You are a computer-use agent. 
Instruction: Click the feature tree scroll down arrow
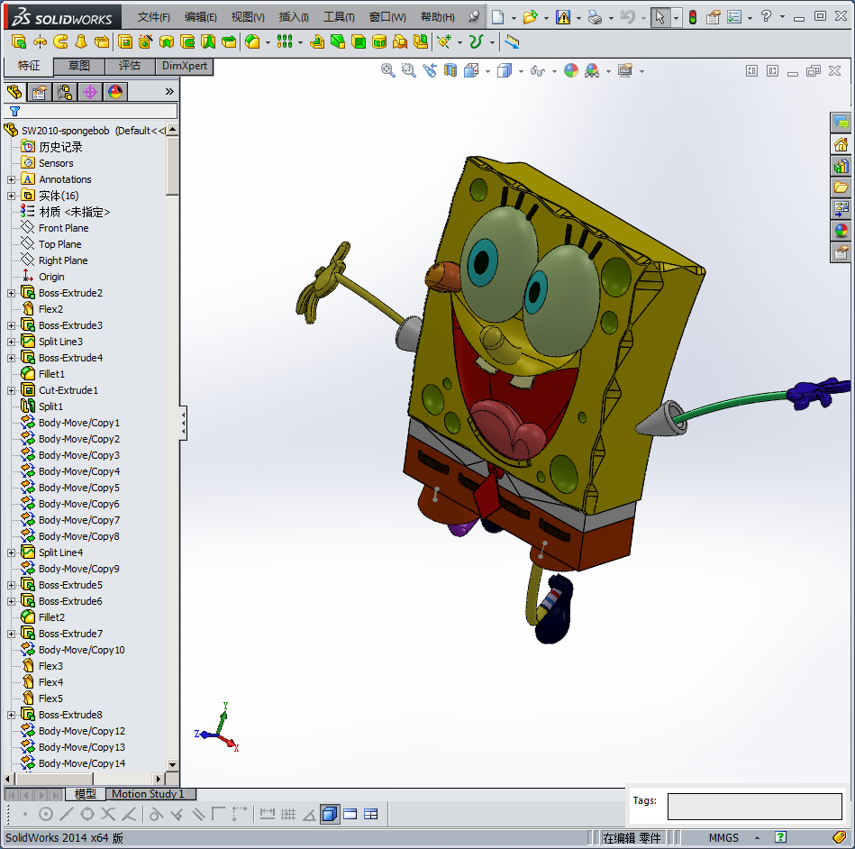pos(172,764)
